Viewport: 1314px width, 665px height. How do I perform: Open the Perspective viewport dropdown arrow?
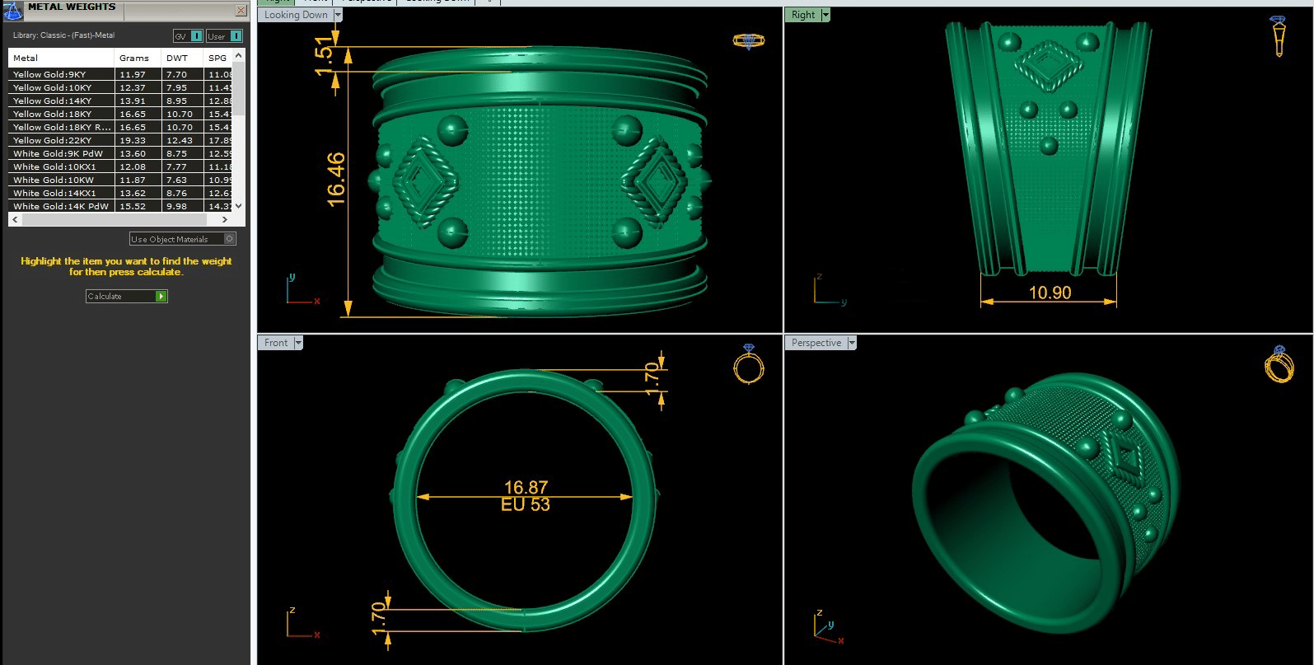click(x=852, y=343)
